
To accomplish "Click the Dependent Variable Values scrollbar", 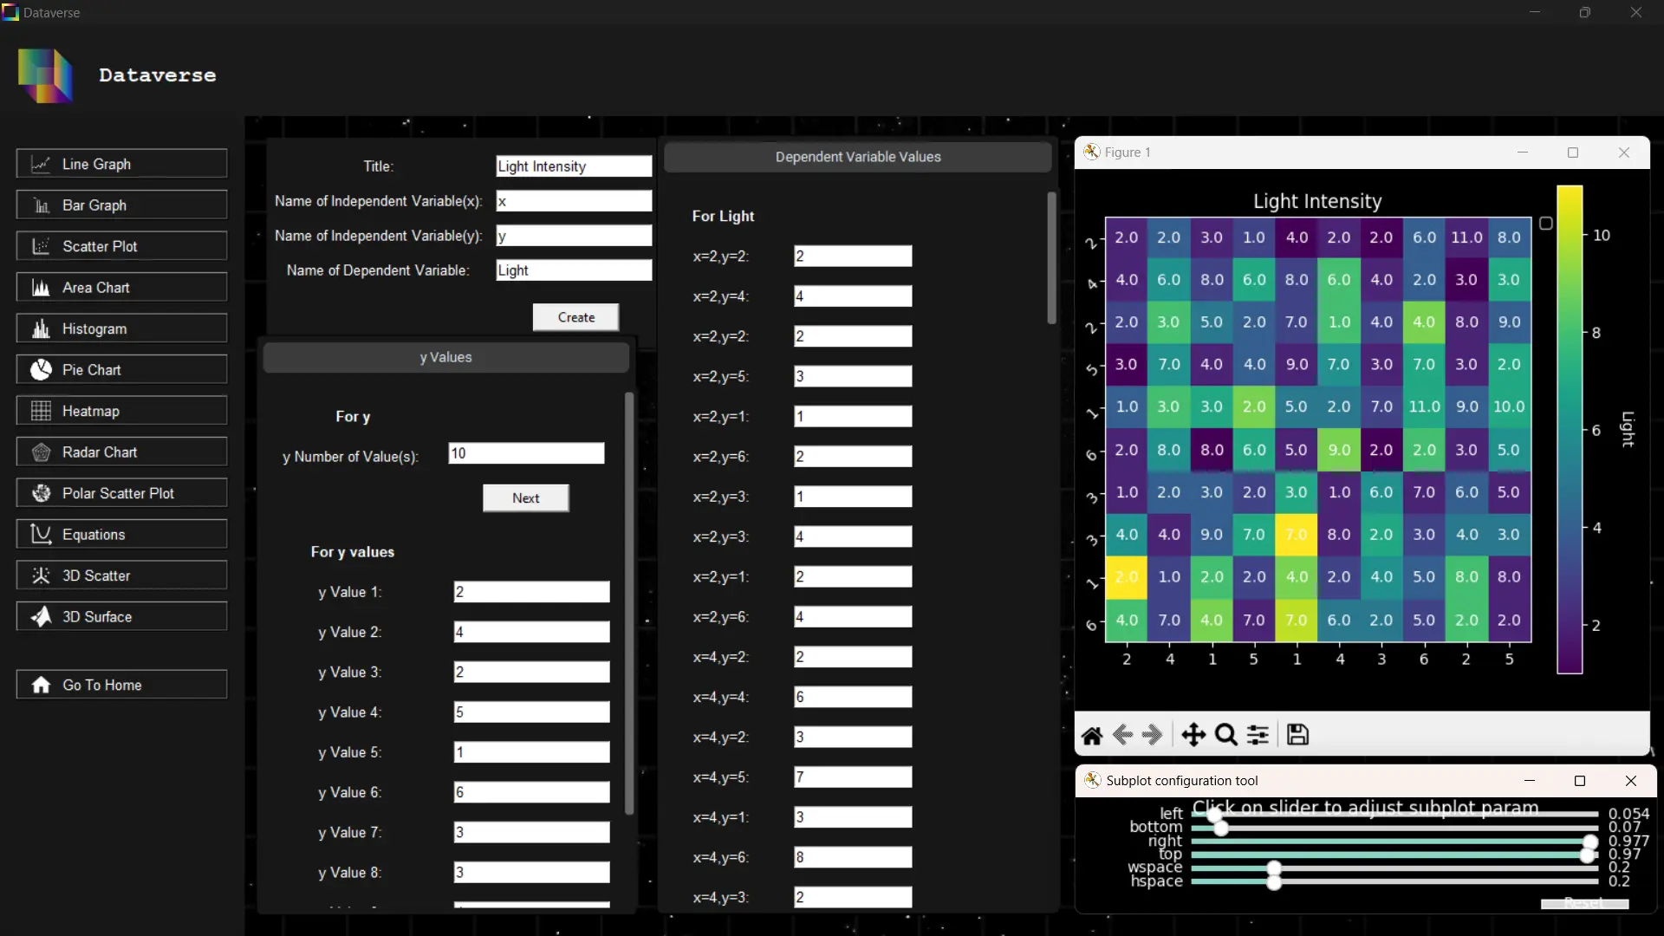I will tap(1051, 258).
